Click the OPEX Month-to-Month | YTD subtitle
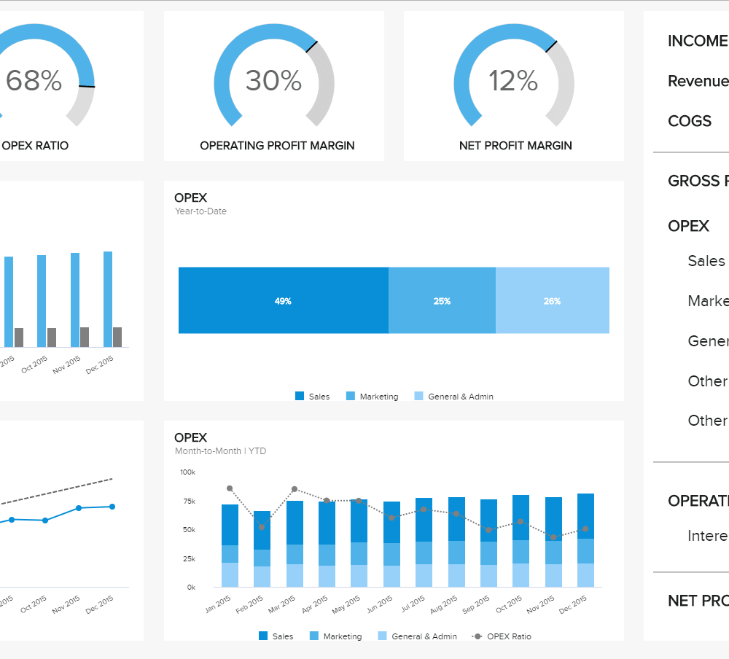The image size is (729, 659). pyautogui.click(x=220, y=451)
